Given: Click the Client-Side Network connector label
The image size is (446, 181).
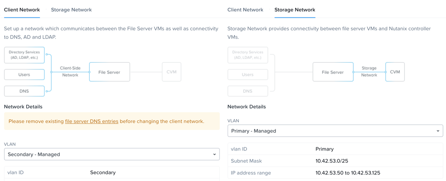Looking at the screenshot, I should (x=70, y=72).
